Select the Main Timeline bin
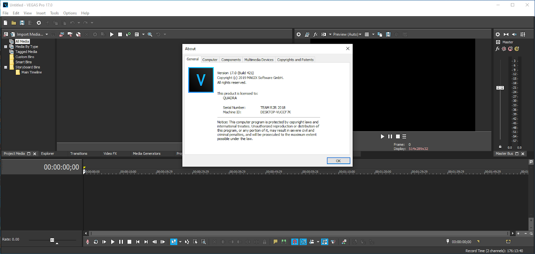The width and height of the screenshot is (535, 254). 32,72
